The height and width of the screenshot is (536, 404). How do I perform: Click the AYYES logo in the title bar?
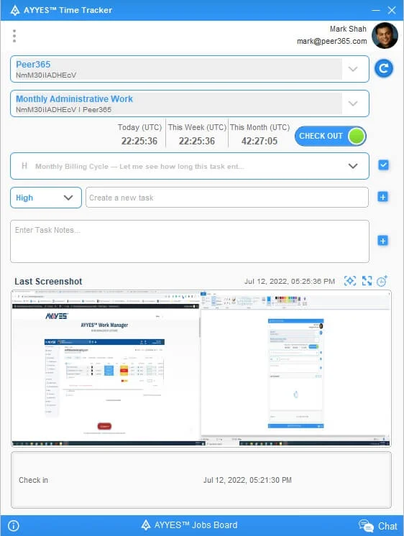[x=14, y=10]
